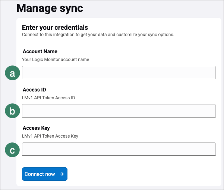Image resolution: width=224 pixels, height=190 pixels.
Task: Click the 'Enter your credentials' section title
Action: [55, 28]
